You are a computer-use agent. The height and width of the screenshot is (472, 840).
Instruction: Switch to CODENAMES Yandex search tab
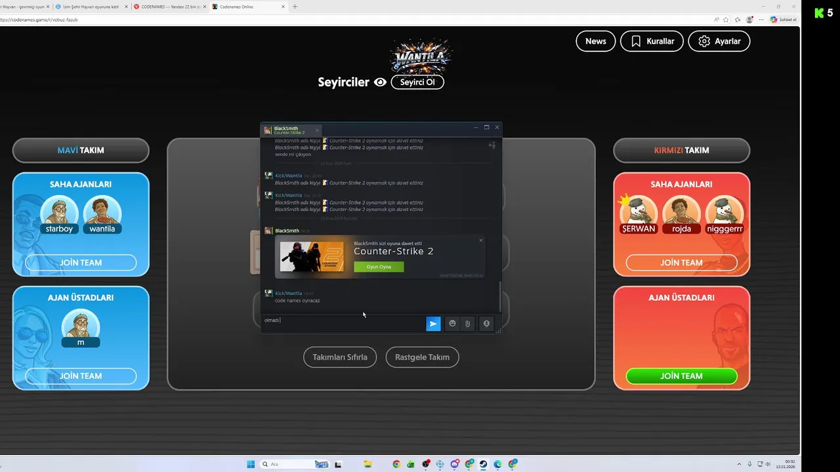169,7
